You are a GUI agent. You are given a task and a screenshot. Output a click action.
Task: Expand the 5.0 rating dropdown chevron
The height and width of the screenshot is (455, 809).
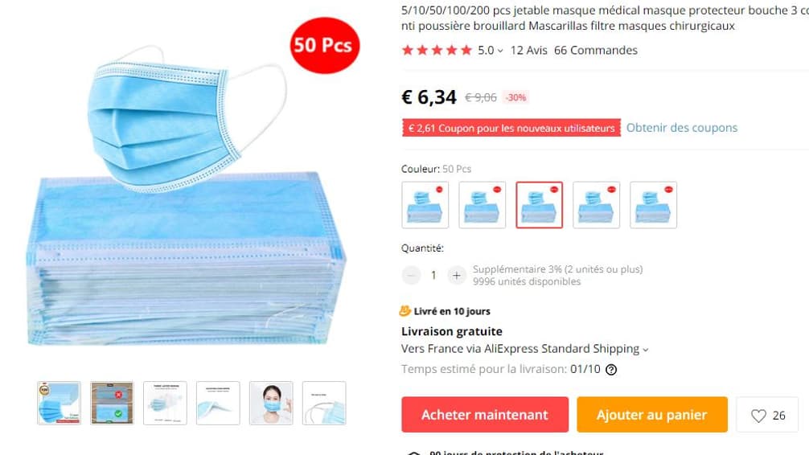pos(500,51)
